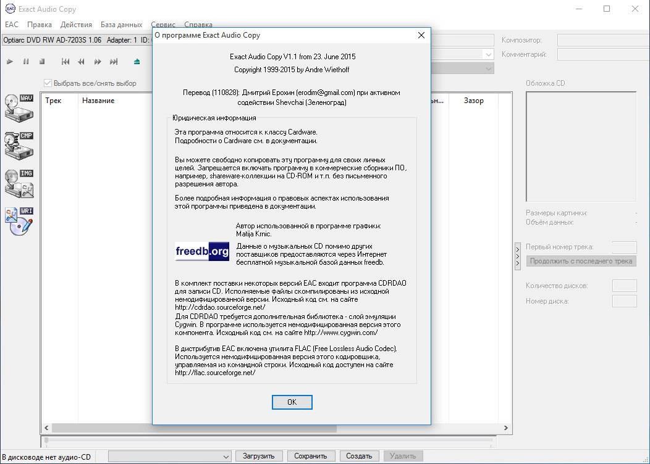Image resolution: width=650 pixels, height=464 pixels.
Task: Click the Первый номер трека field
Action: (624, 247)
